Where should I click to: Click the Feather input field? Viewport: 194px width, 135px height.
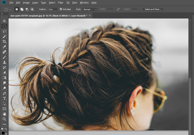53,9
